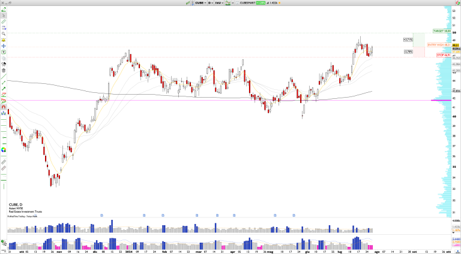Viewport: 461px width, 254px height.
Task: Click the STOP 46,91 label
Action: click(x=444, y=54)
